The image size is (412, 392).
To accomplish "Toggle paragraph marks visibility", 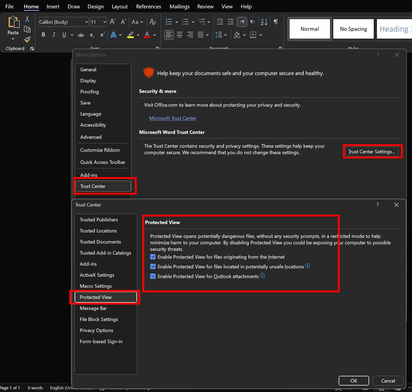I will tap(275, 22).
